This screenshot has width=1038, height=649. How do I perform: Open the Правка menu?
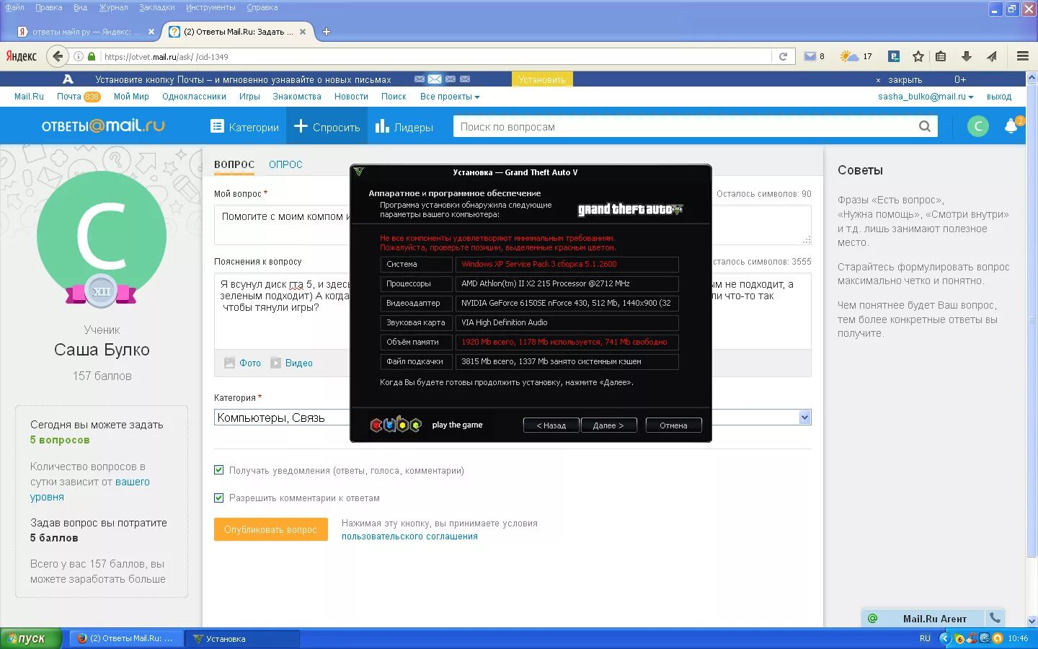pyautogui.click(x=48, y=8)
